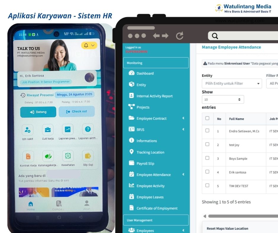
Task: Click the Projects diagram icon in sidebar
Action: [x=132, y=107]
